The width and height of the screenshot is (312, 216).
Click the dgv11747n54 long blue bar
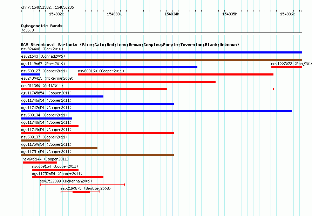(156, 111)
